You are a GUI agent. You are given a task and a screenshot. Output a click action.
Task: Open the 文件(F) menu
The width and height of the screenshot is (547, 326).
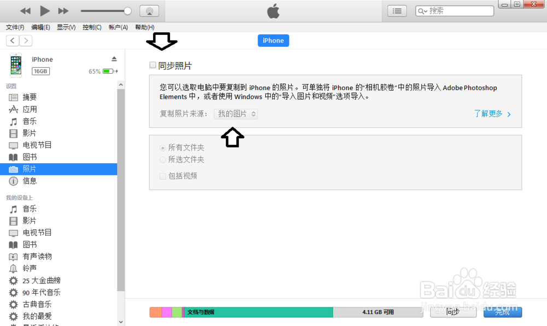click(x=15, y=27)
